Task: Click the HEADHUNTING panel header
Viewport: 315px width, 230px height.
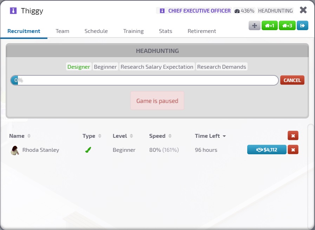Action: coord(157,51)
